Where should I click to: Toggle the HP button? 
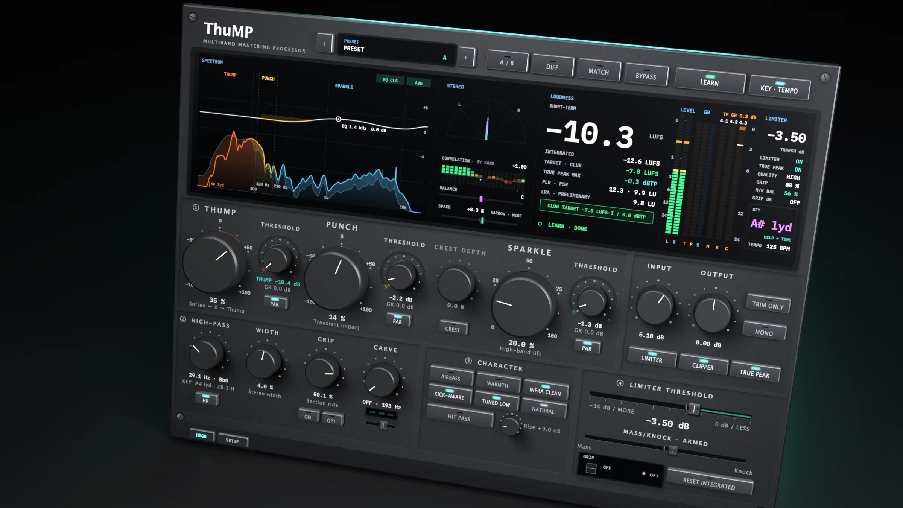pos(206,399)
